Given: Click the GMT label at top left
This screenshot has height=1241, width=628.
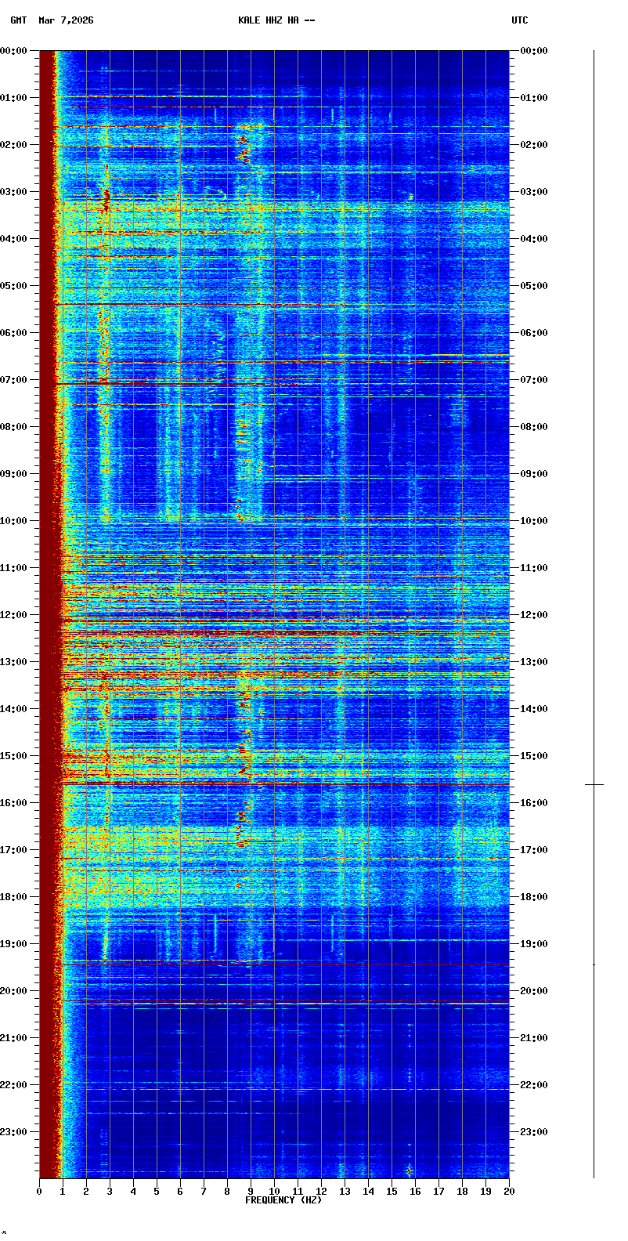Looking at the screenshot, I should 18,20.
